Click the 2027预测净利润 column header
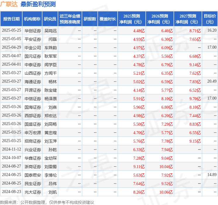 pyautogui.click(x=188, y=19)
